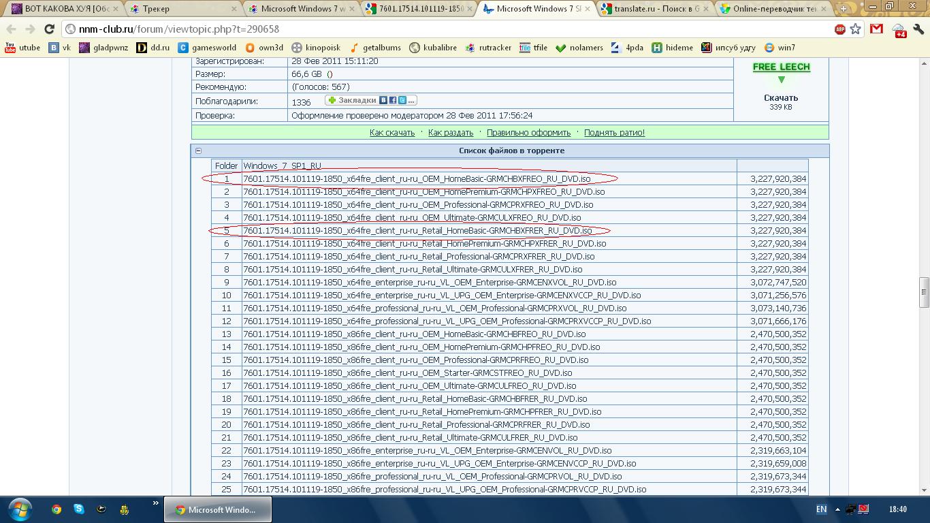The height and width of the screenshot is (523, 930).
Task: Click the 'Поднять ратио!' link
Action: coord(613,133)
